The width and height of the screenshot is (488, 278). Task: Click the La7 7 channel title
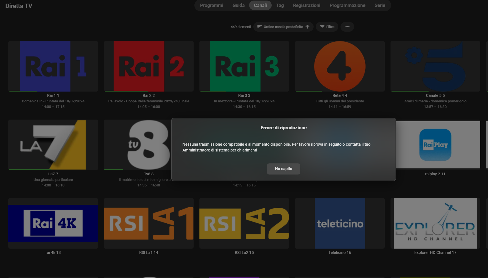click(53, 174)
